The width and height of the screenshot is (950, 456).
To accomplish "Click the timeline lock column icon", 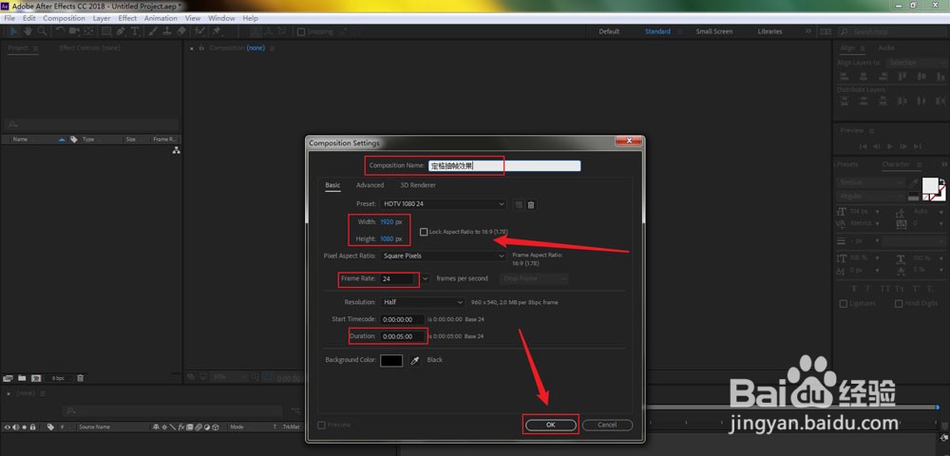I will pos(32,427).
